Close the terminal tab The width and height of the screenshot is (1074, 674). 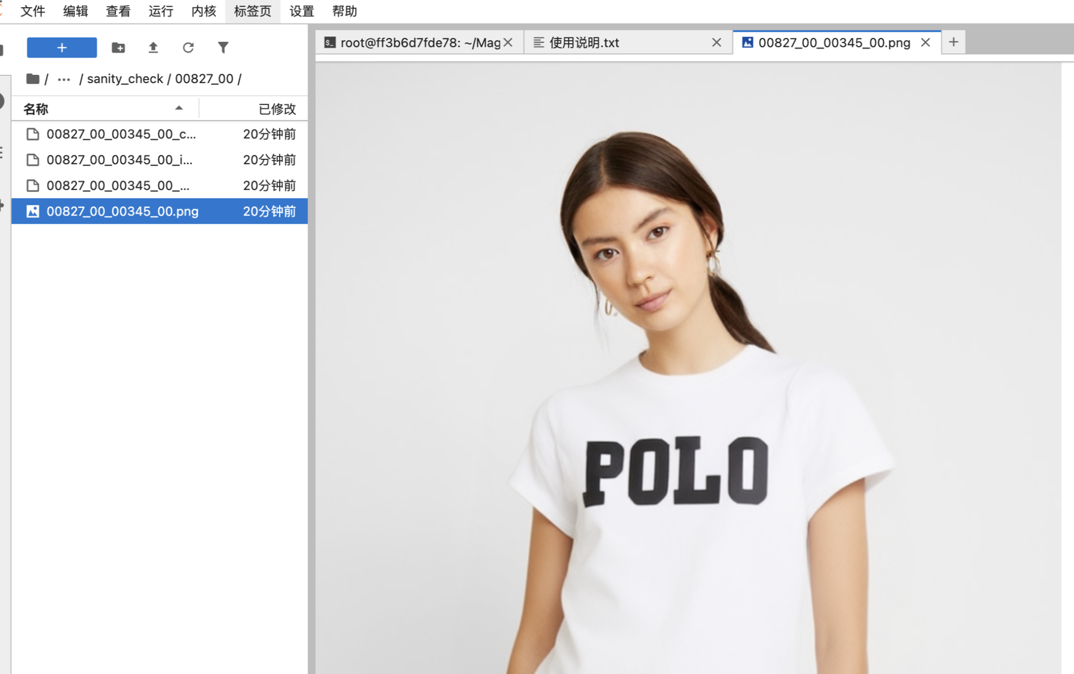click(x=508, y=43)
